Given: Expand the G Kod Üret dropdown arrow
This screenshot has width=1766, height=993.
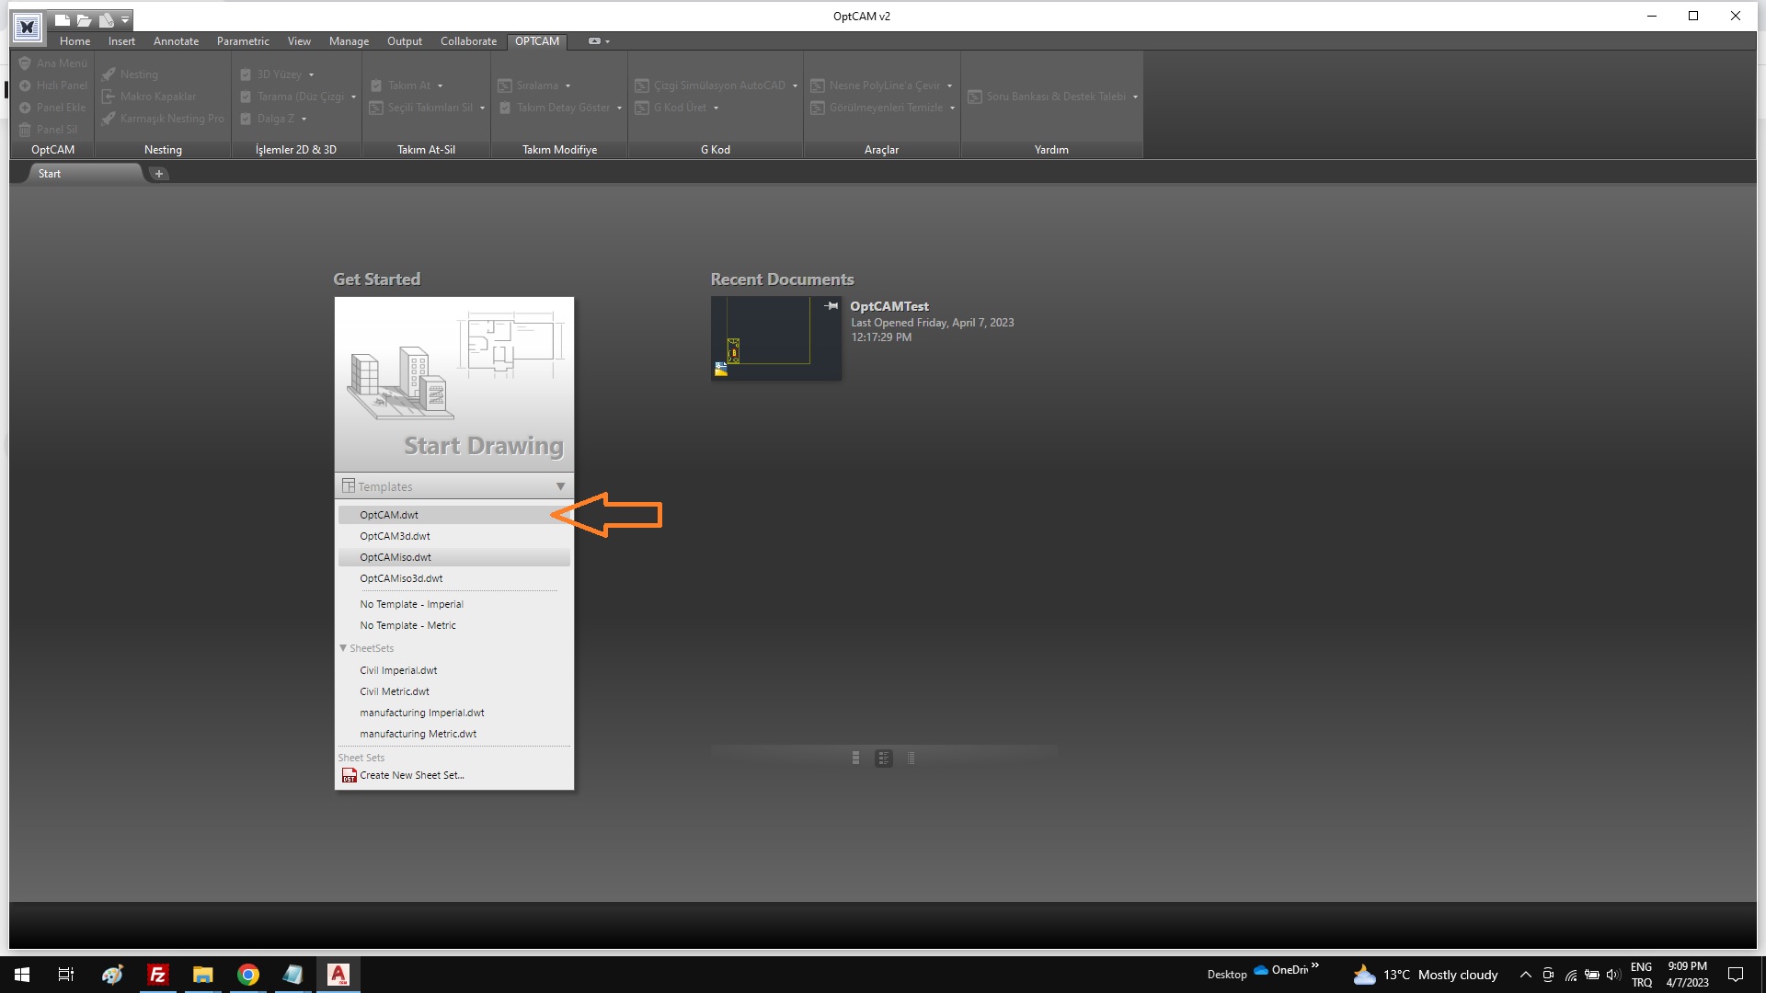Looking at the screenshot, I should pyautogui.click(x=716, y=108).
